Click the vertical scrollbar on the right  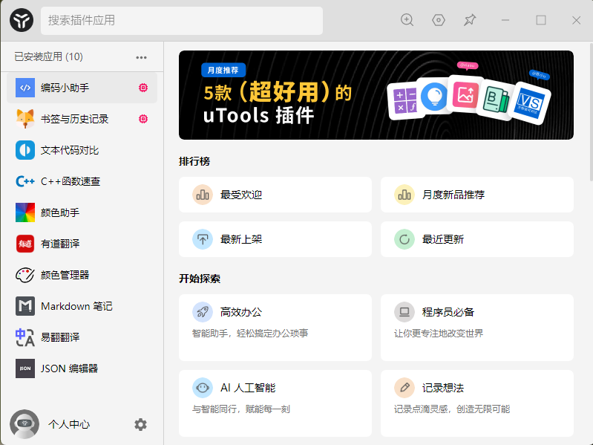click(x=590, y=111)
